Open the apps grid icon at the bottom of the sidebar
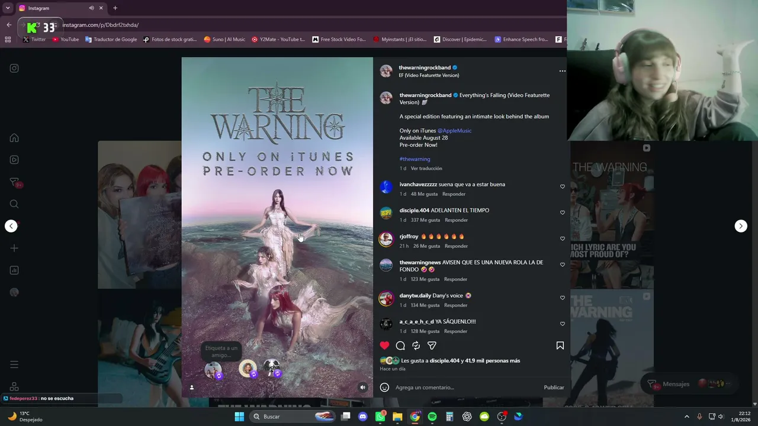The width and height of the screenshot is (758, 426). coord(14,387)
